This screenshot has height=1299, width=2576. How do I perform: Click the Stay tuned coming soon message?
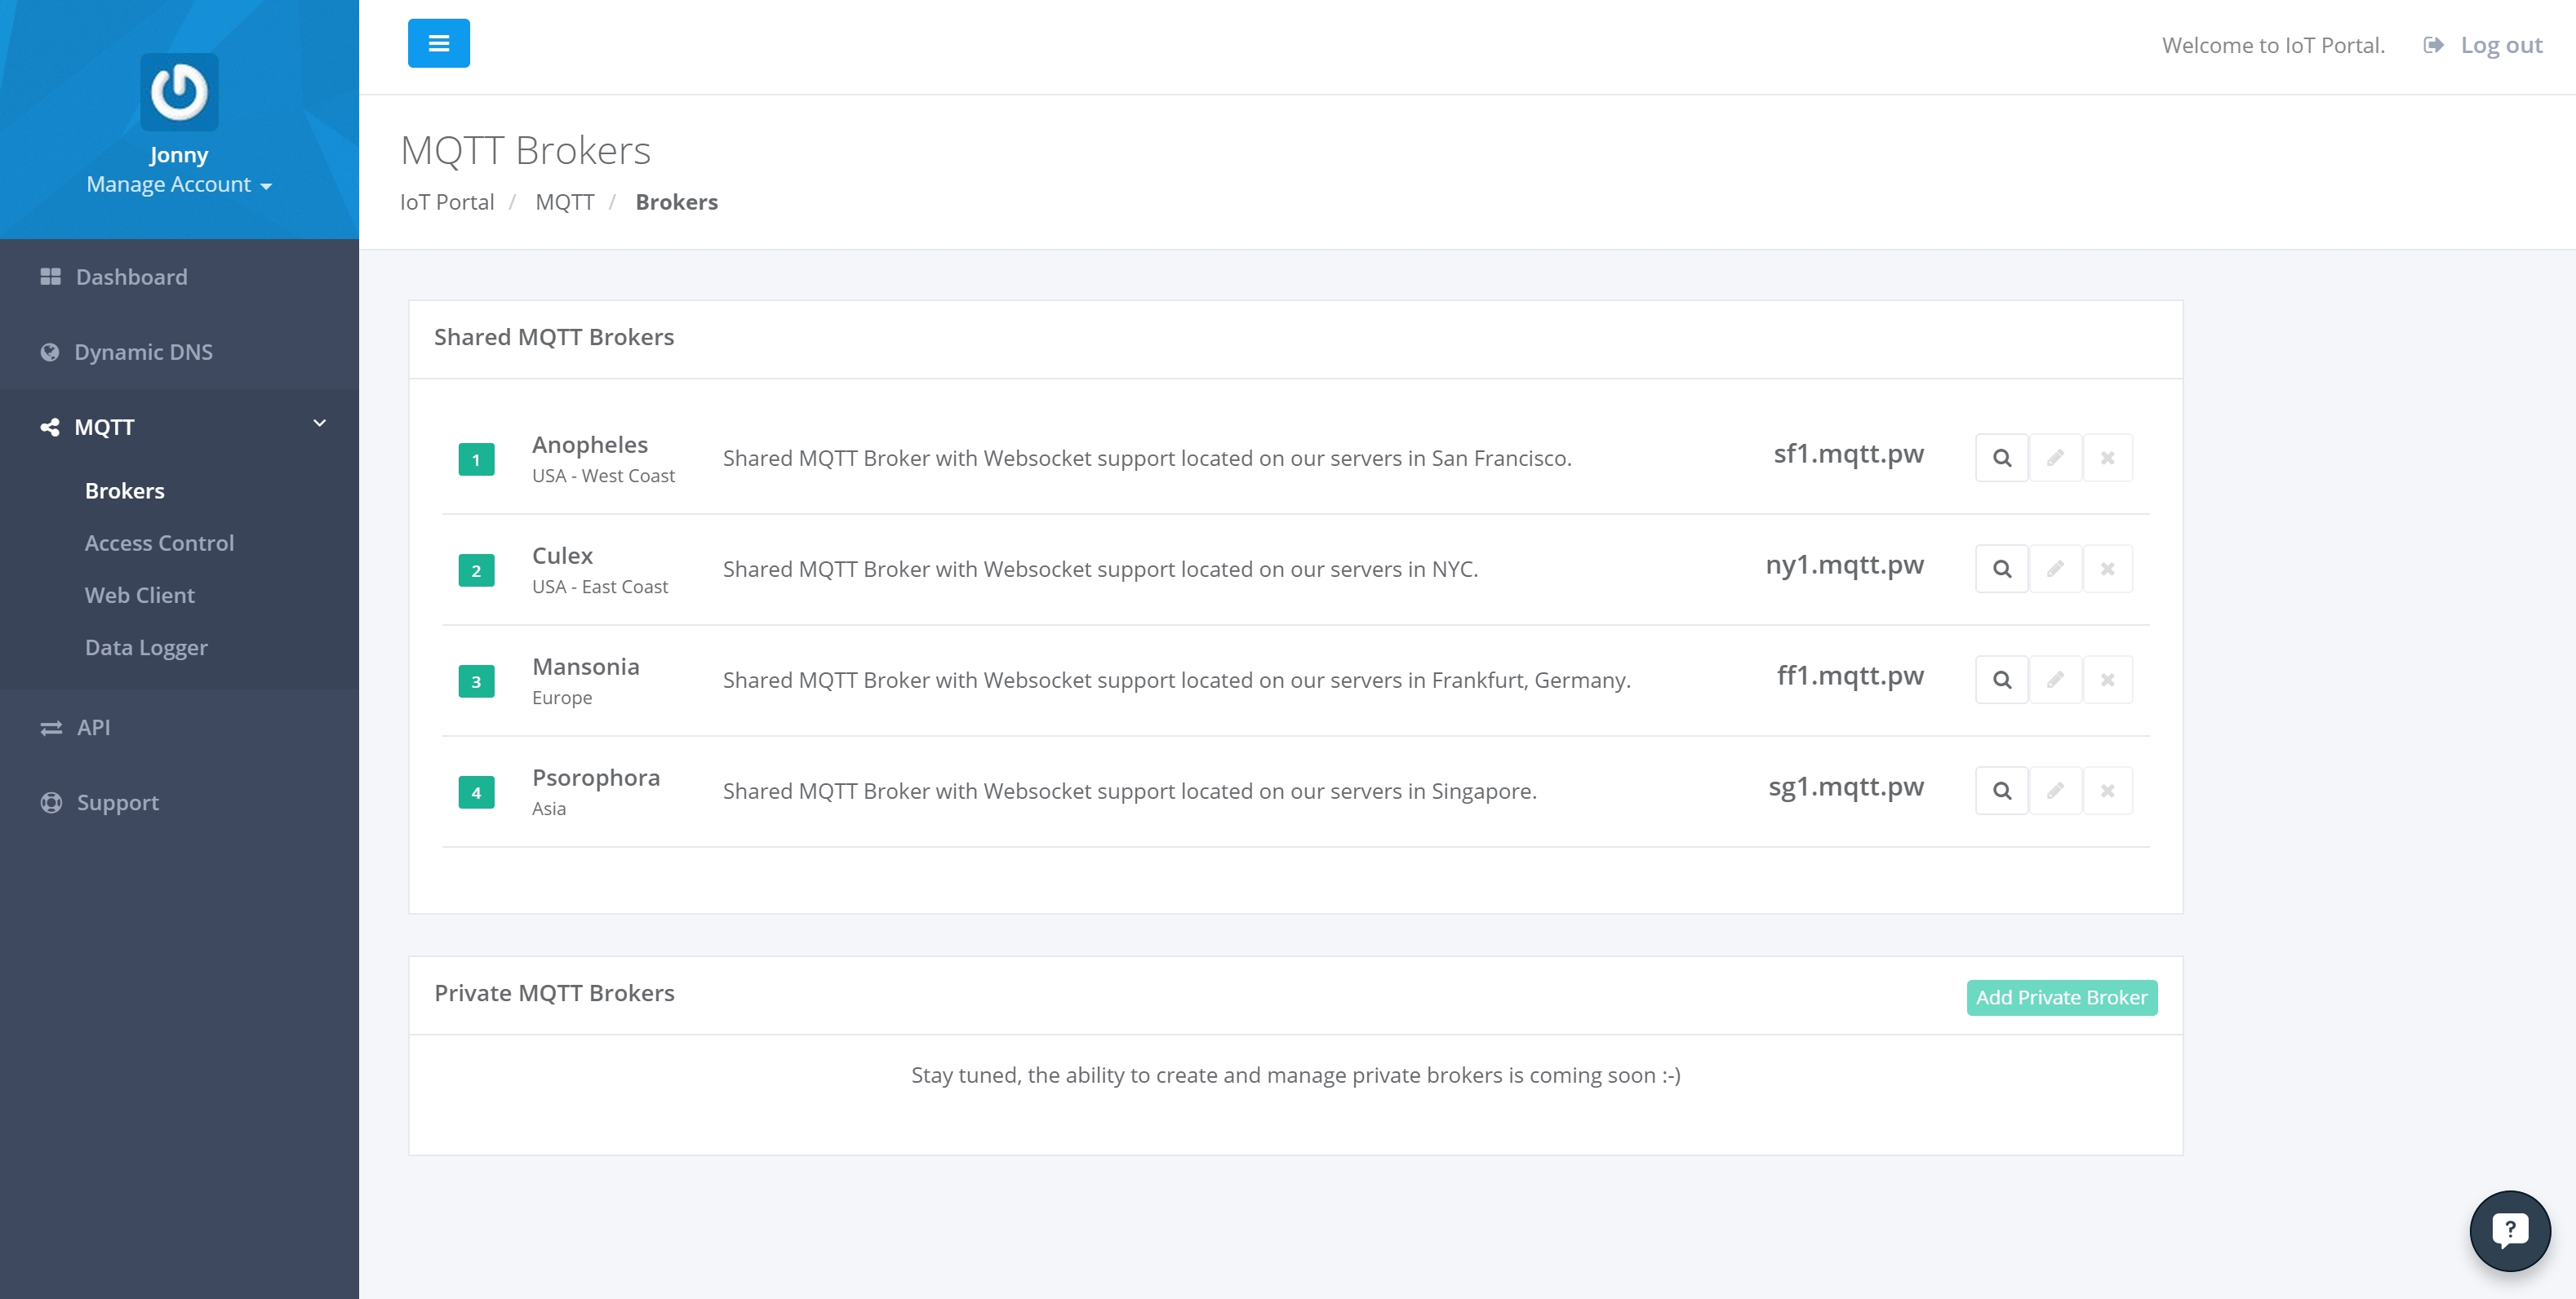[x=1296, y=1076]
